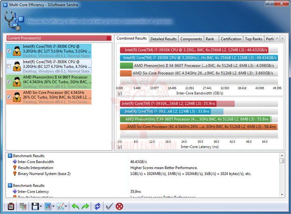Click the bar chart view icon

[x=48, y=206]
